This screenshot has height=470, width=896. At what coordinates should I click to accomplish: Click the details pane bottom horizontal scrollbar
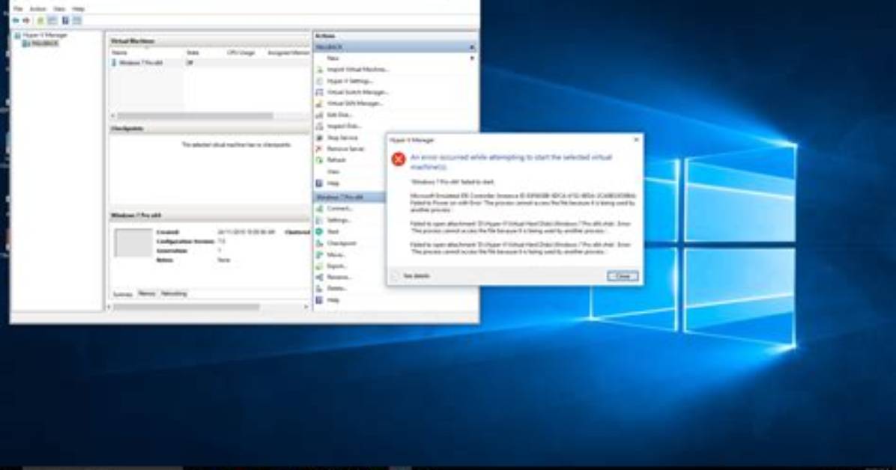187,308
